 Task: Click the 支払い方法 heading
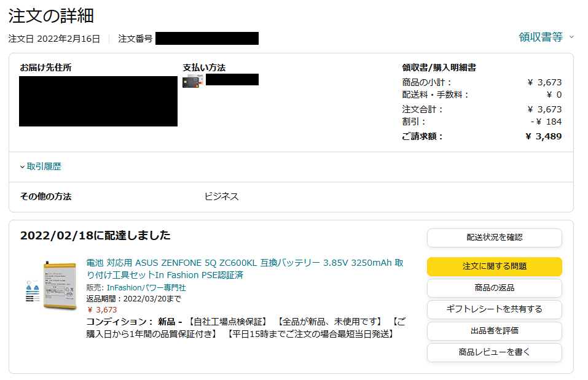205,68
